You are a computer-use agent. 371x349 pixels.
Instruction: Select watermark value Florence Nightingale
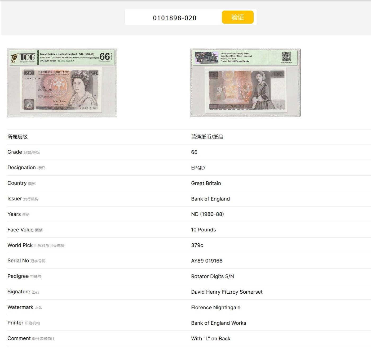pyautogui.click(x=216, y=307)
